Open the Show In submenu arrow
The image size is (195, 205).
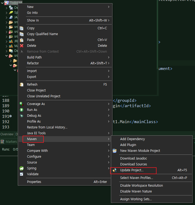(x=109, y=20)
